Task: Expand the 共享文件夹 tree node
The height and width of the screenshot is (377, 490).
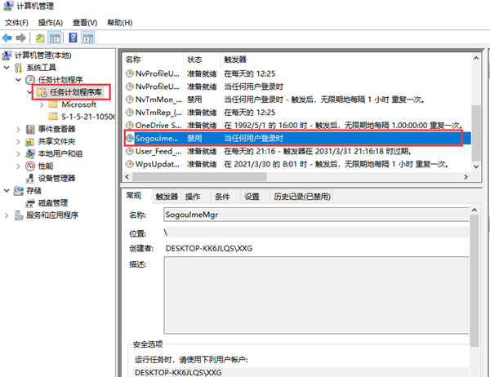Action: tap(19, 141)
